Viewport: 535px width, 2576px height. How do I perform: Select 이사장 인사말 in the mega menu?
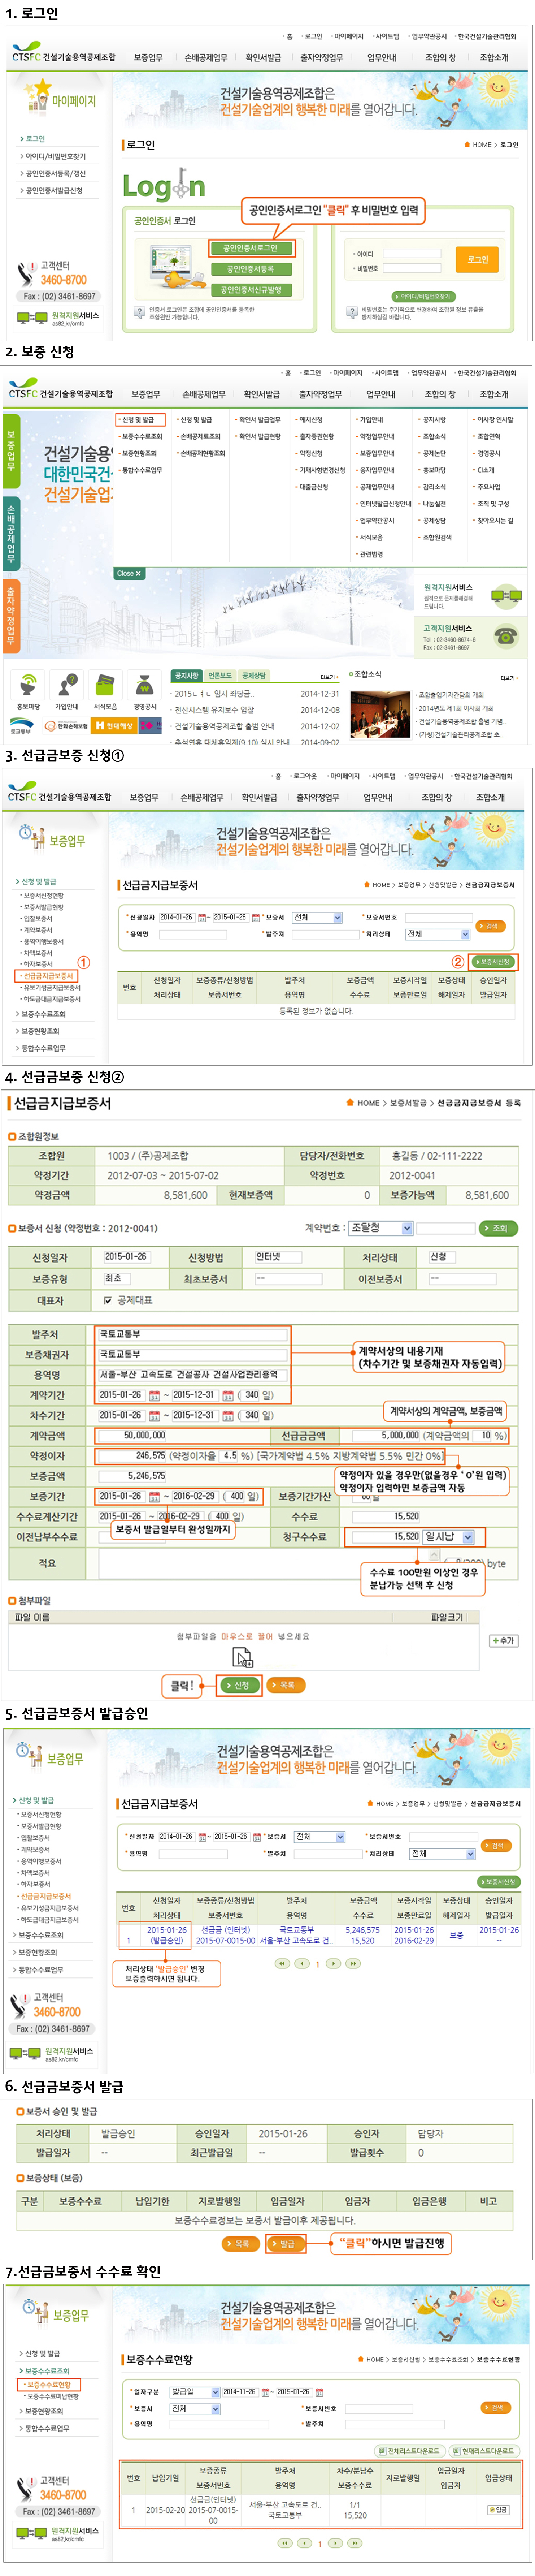(x=495, y=420)
